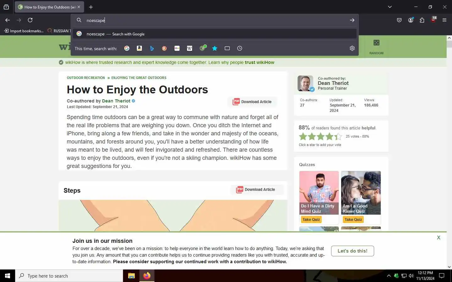
Task: Search with Google from the one-off engines
Action: tap(127, 48)
